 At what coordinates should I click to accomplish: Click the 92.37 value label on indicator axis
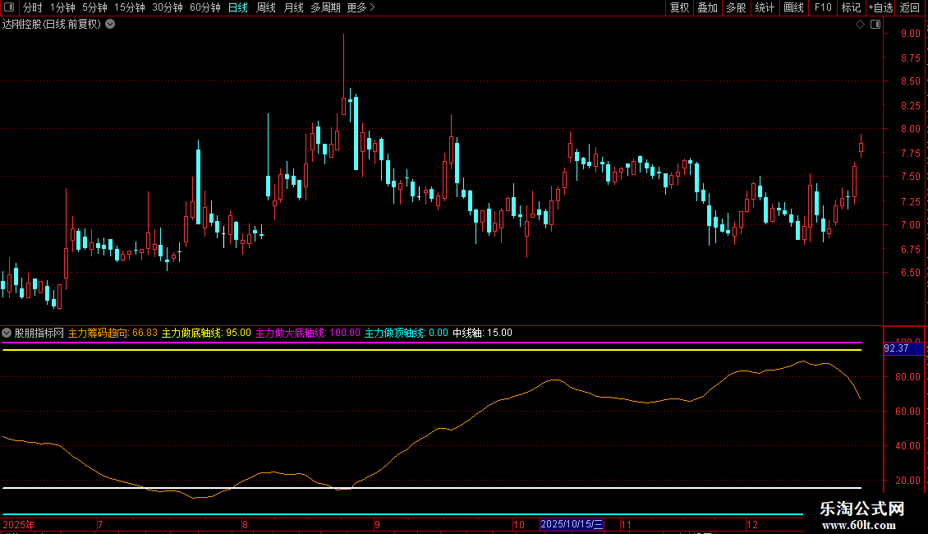click(896, 348)
